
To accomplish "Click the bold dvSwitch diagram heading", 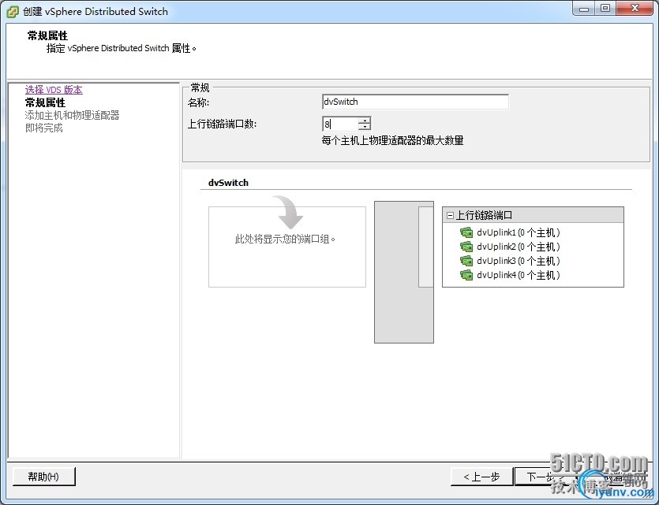I will coord(228,183).
